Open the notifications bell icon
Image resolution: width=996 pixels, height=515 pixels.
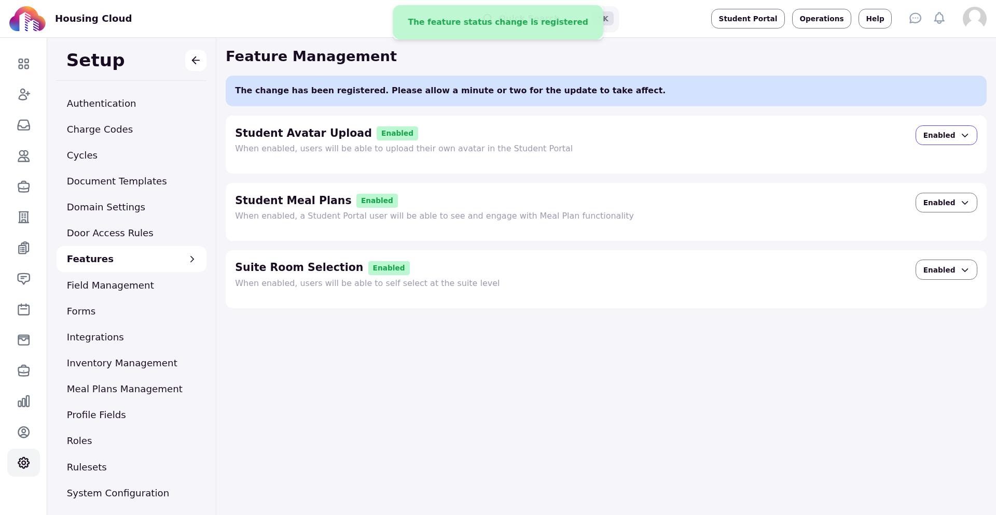point(939,19)
